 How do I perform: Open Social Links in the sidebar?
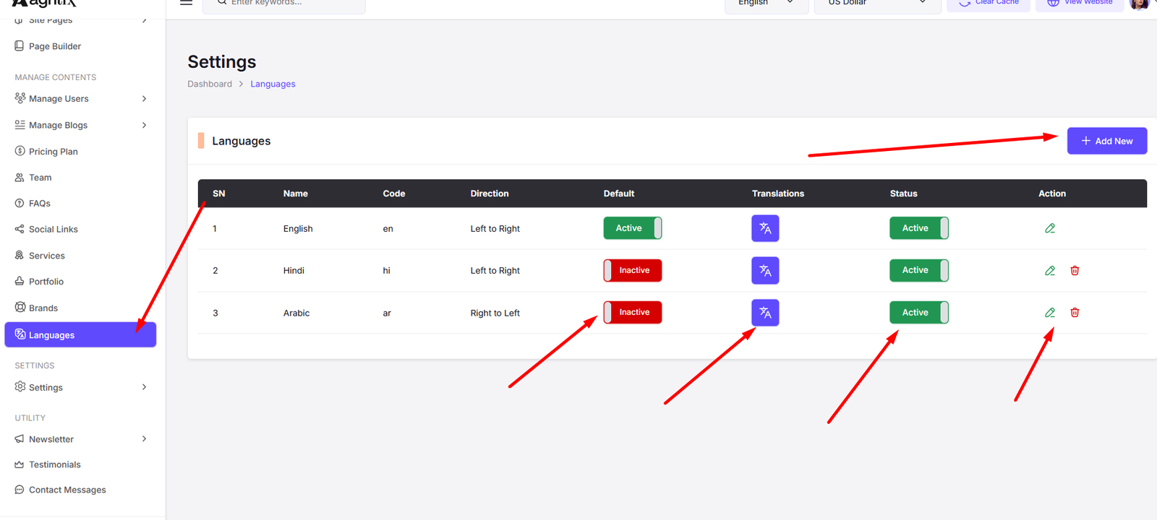tap(53, 230)
